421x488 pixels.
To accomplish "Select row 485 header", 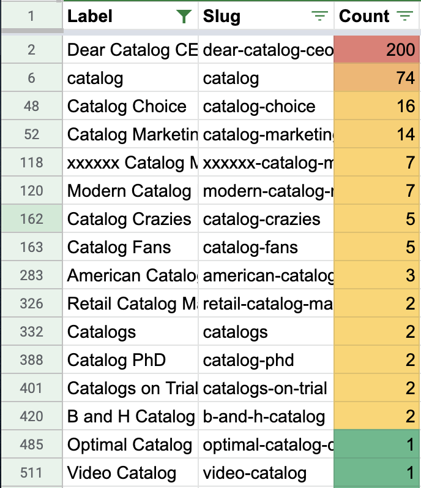I will click(x=31, y=444).
